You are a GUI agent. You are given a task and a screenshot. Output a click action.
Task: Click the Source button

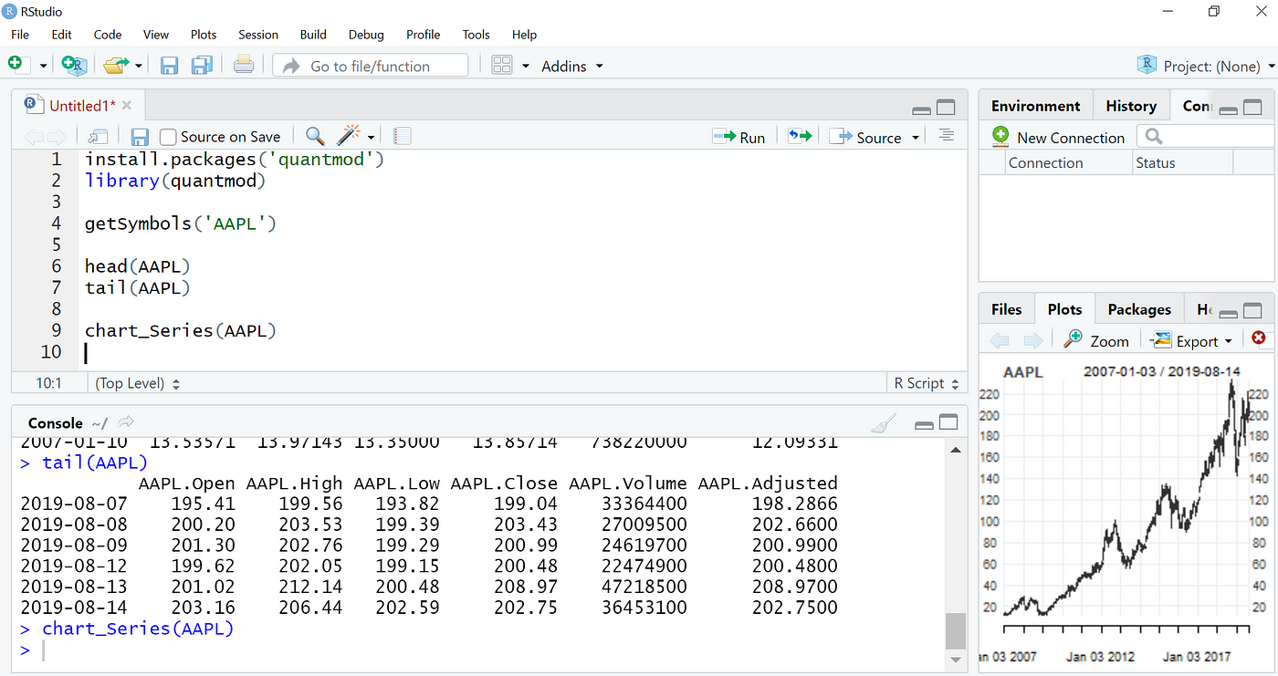866,137
